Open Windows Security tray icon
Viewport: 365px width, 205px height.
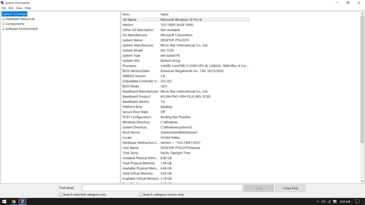pos(335,202)
